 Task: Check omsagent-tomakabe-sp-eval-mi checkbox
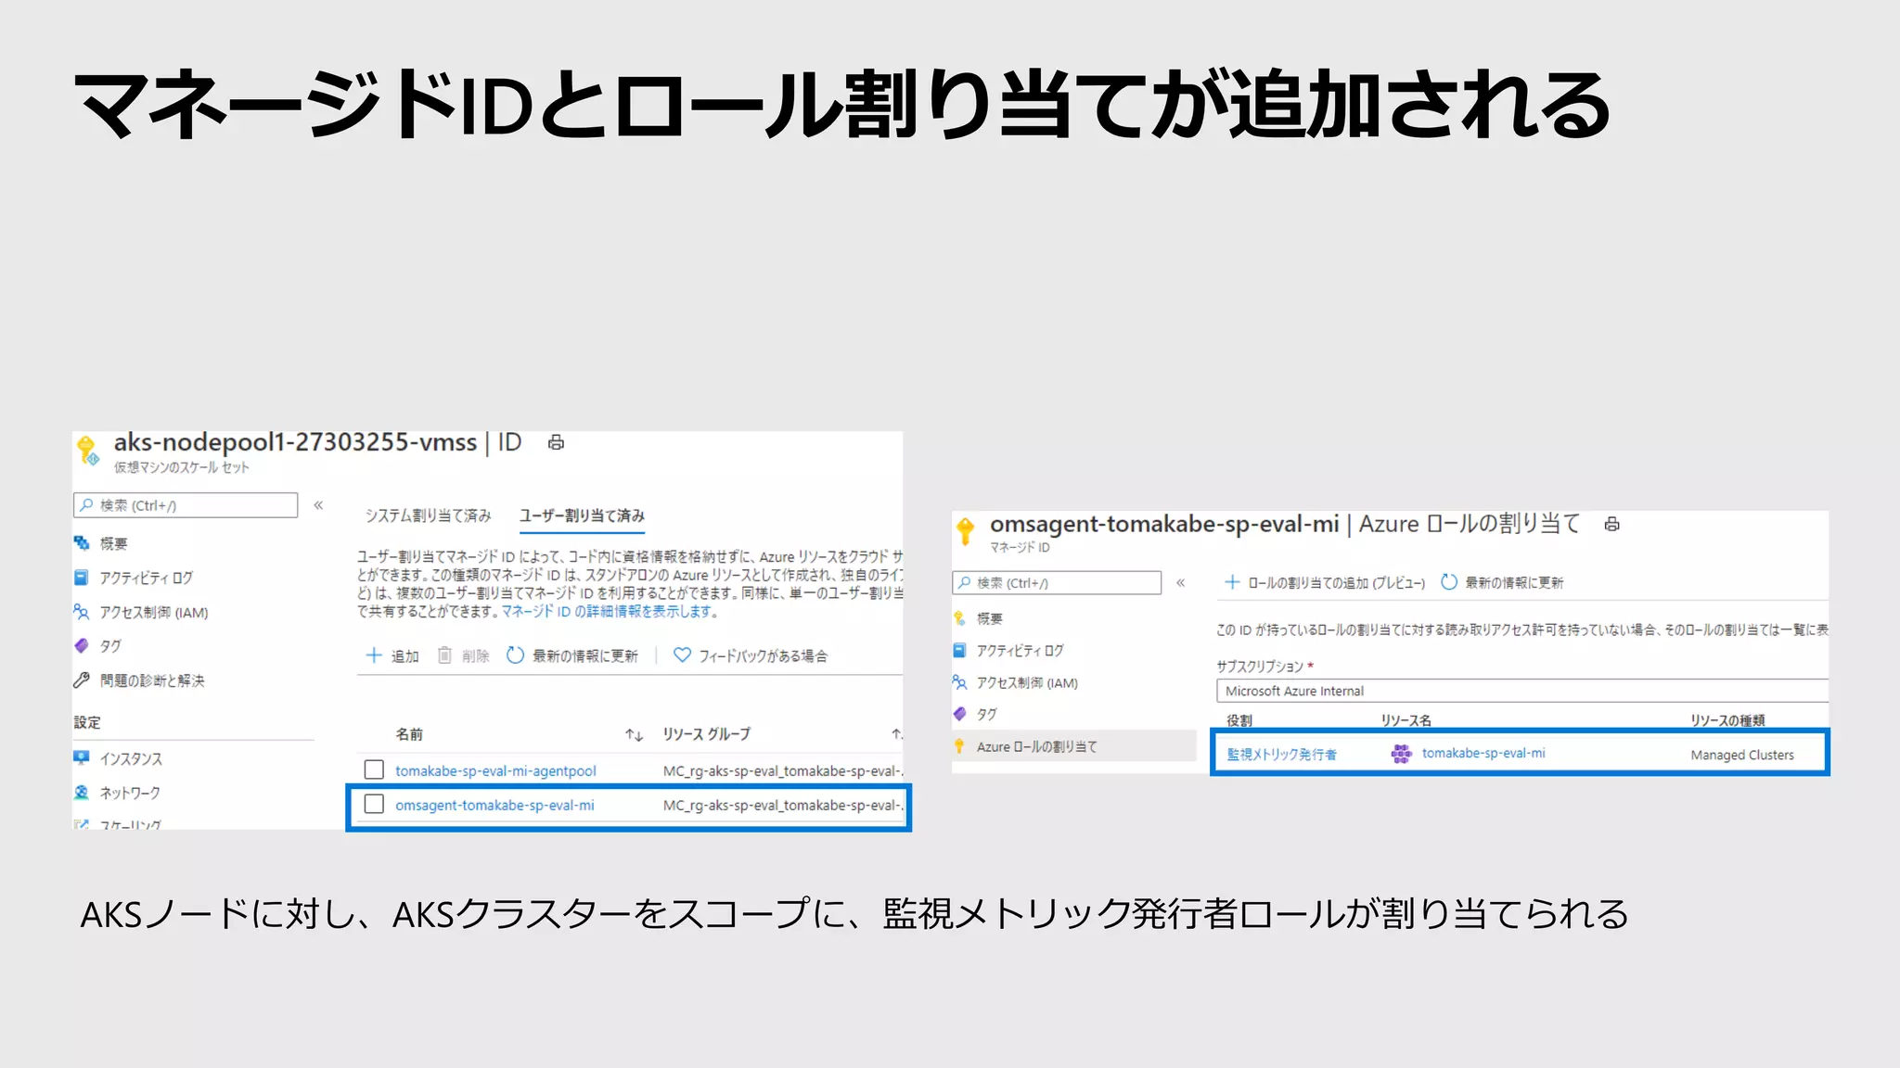tap(374, 804)
